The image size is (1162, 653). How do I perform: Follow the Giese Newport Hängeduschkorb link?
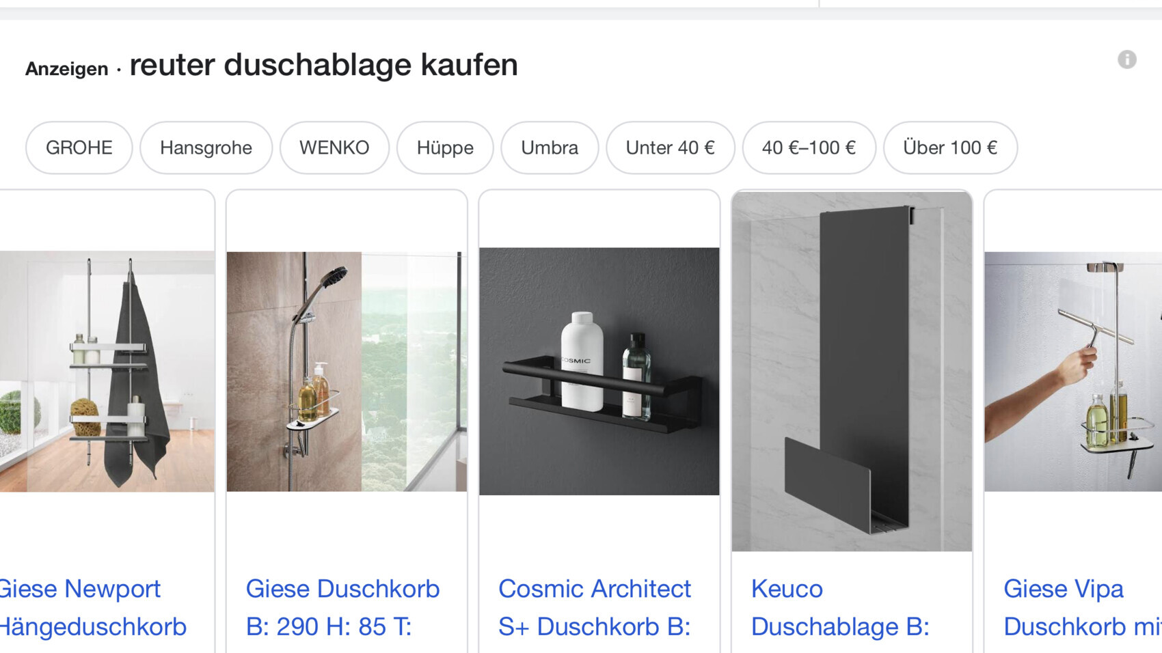(x=92, y=608)
